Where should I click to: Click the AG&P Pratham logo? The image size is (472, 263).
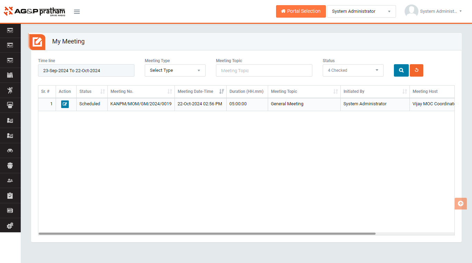coord(35,11)
